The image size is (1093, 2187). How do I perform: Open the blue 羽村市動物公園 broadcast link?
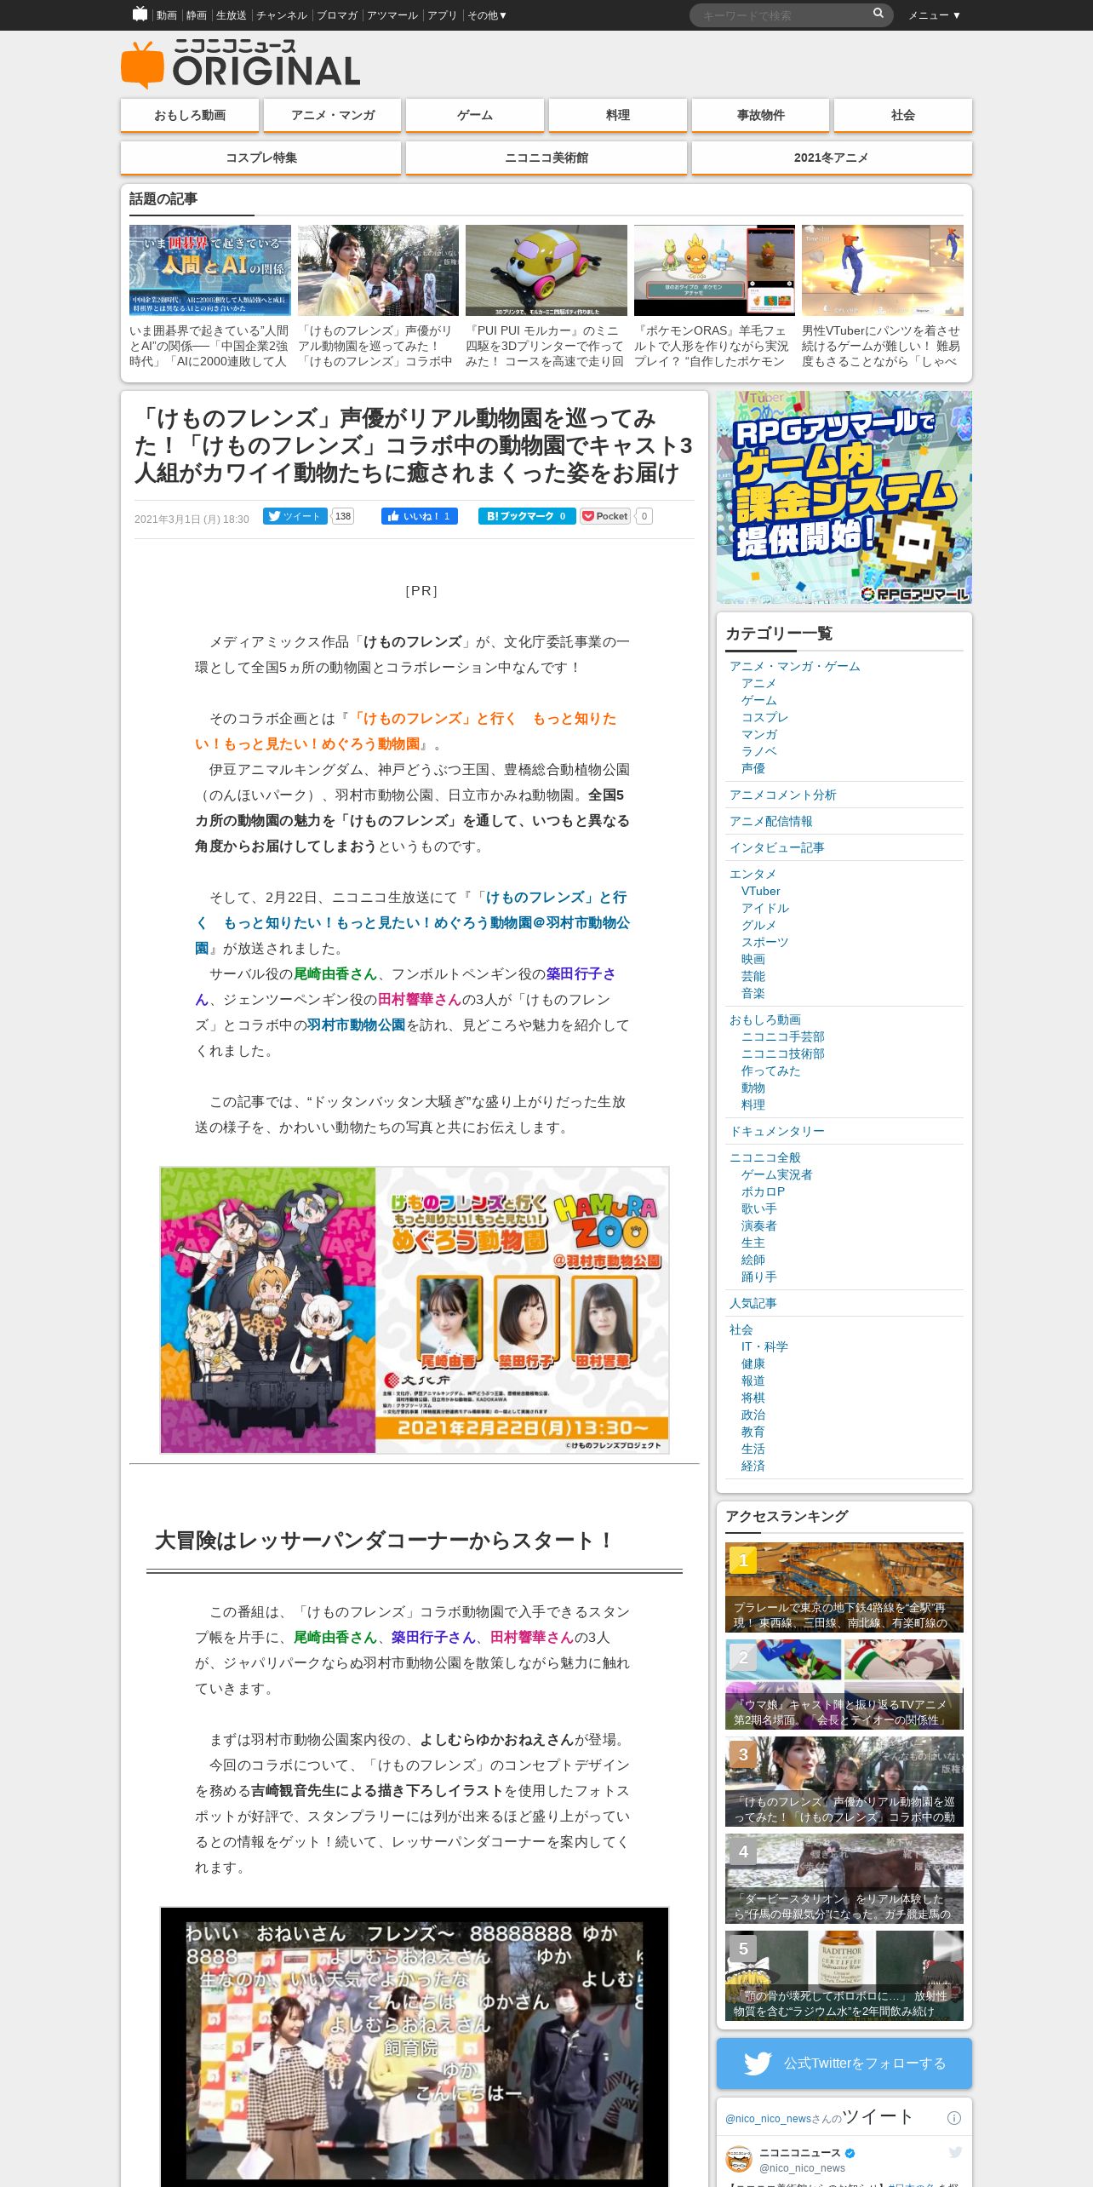click(x=413, y=922)
